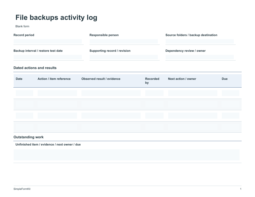Click the 'Dependency review / owner' label
The image size is (255, 197).
coord(185,51)
